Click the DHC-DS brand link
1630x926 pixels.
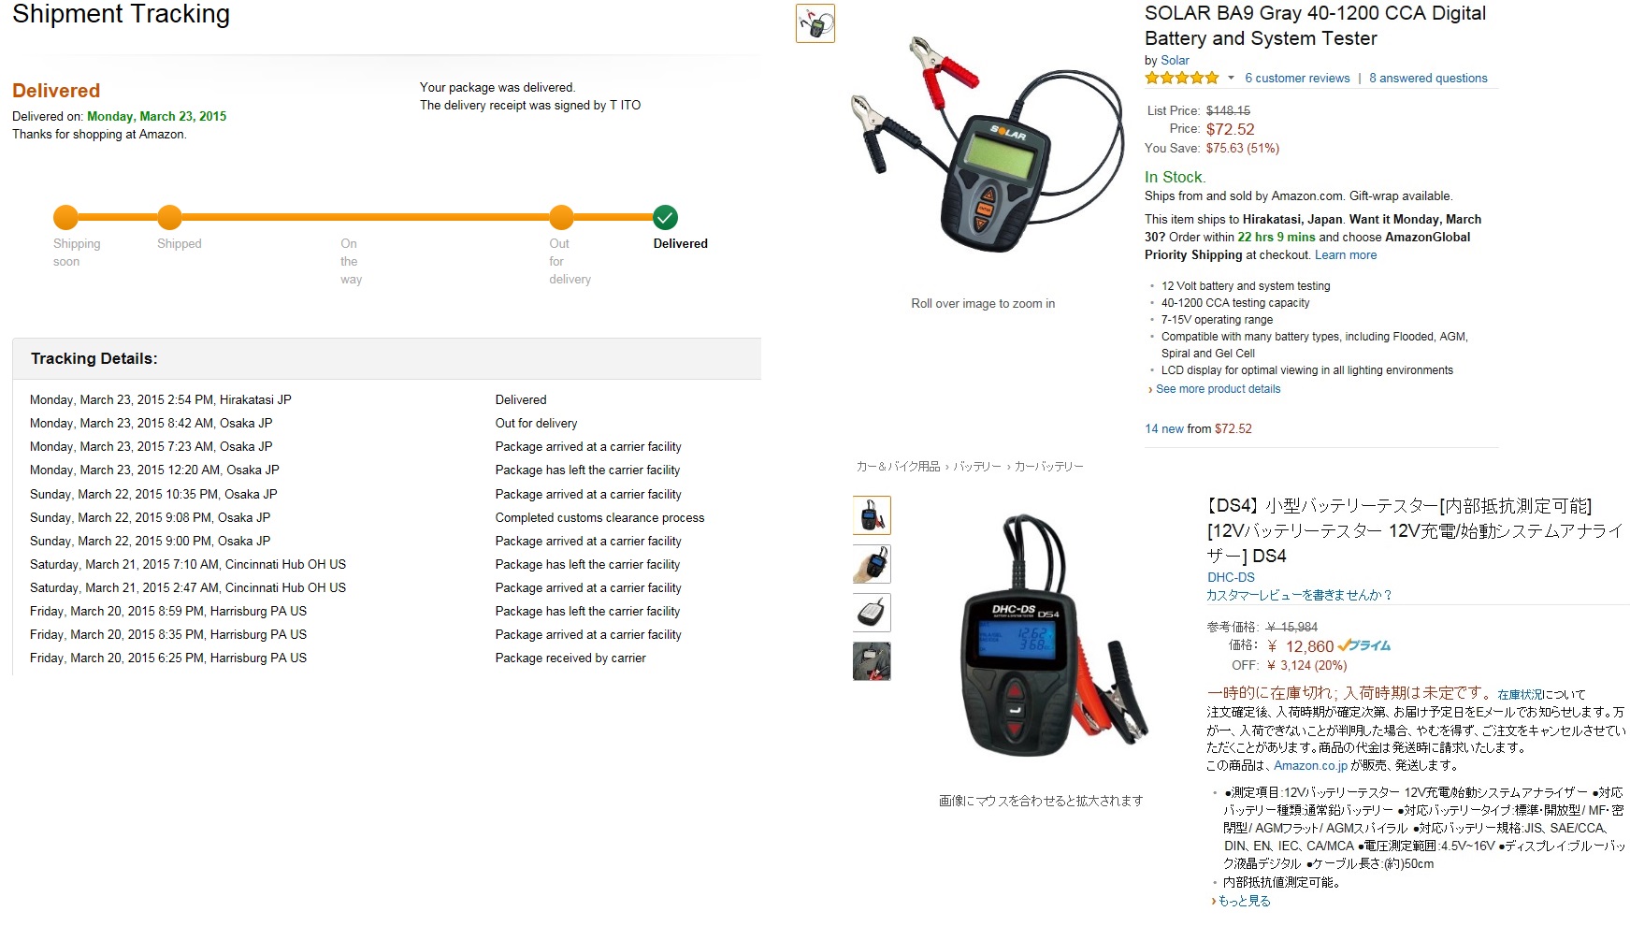click(x=1231, y=577)
